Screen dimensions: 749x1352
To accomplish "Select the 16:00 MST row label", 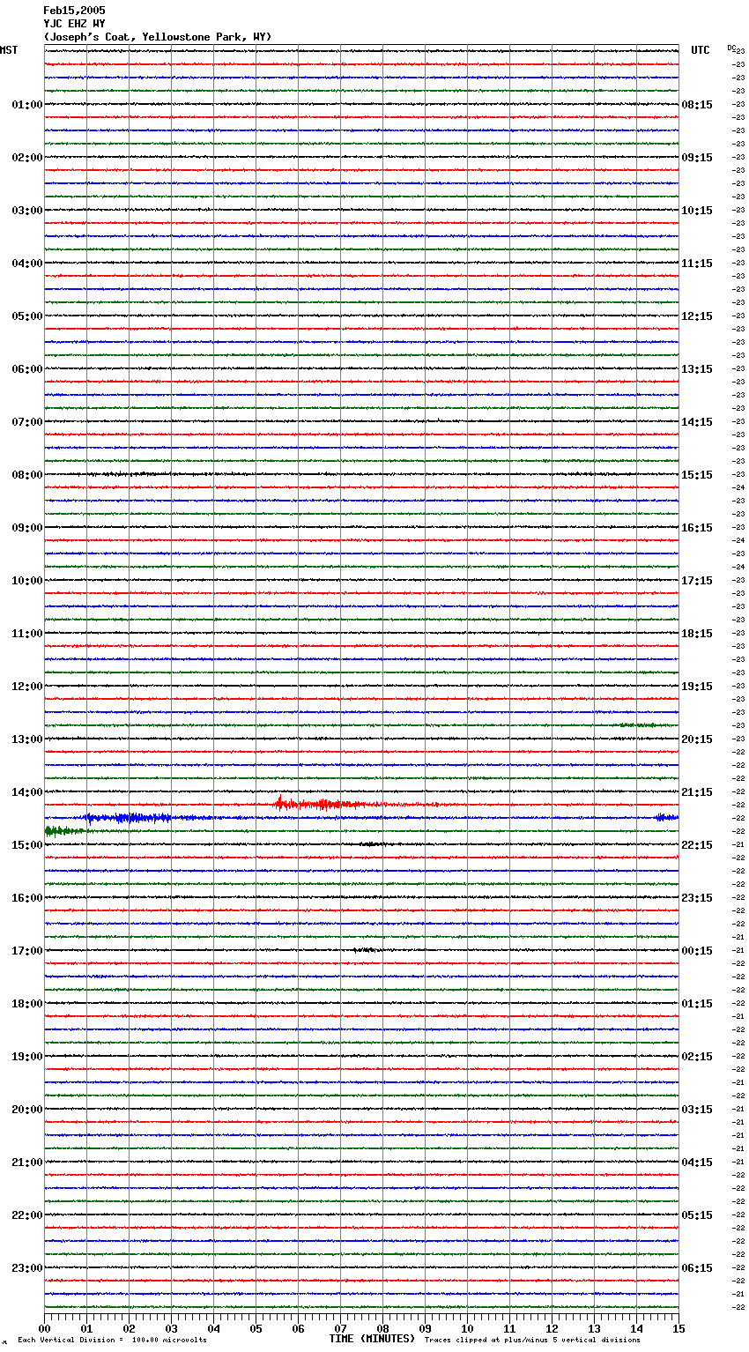I will pyautogui.click(x=26, y=898).
